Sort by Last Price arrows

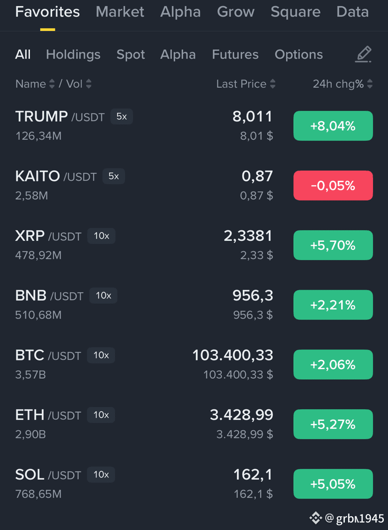pyautogui.click(x=273, y=84)
